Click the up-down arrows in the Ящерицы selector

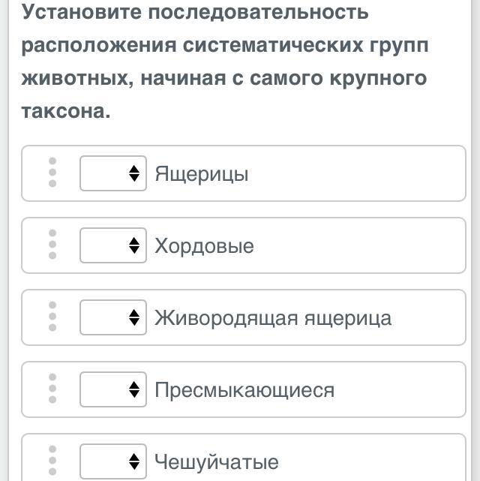134,173
